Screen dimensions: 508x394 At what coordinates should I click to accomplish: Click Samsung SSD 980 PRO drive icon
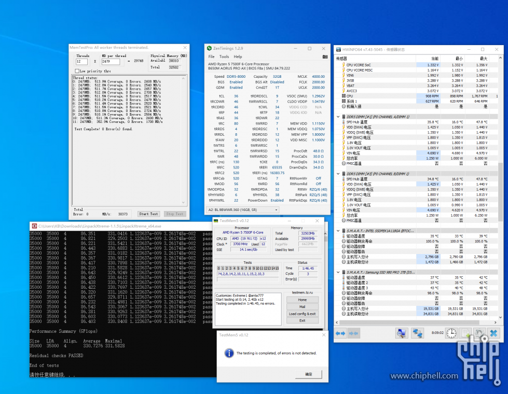tap(344, 272)
